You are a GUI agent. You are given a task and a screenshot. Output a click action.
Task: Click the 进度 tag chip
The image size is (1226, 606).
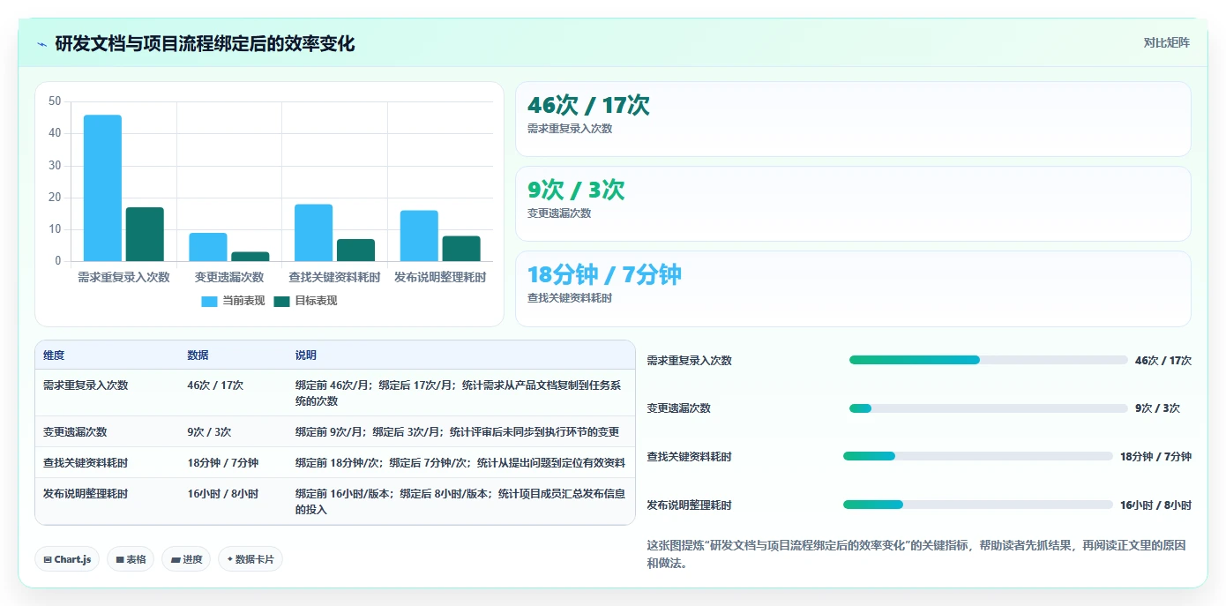pos(186,559)
